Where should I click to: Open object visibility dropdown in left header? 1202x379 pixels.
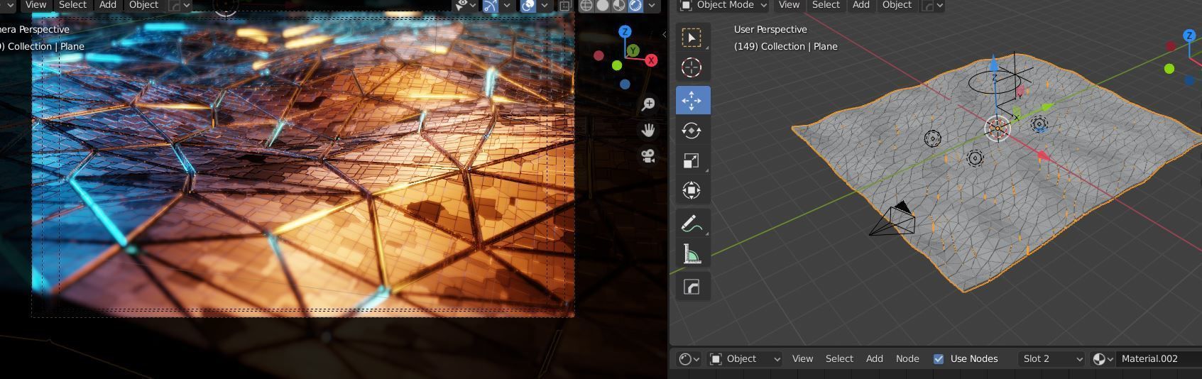tap(466, 5)
